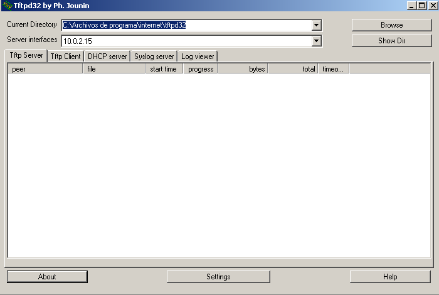Select the 10.0.2.15 server interface box

coord(186,41)
